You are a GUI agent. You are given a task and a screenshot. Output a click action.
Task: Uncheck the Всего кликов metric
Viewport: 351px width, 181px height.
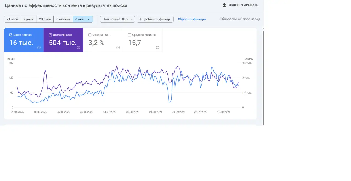point(10,35)
